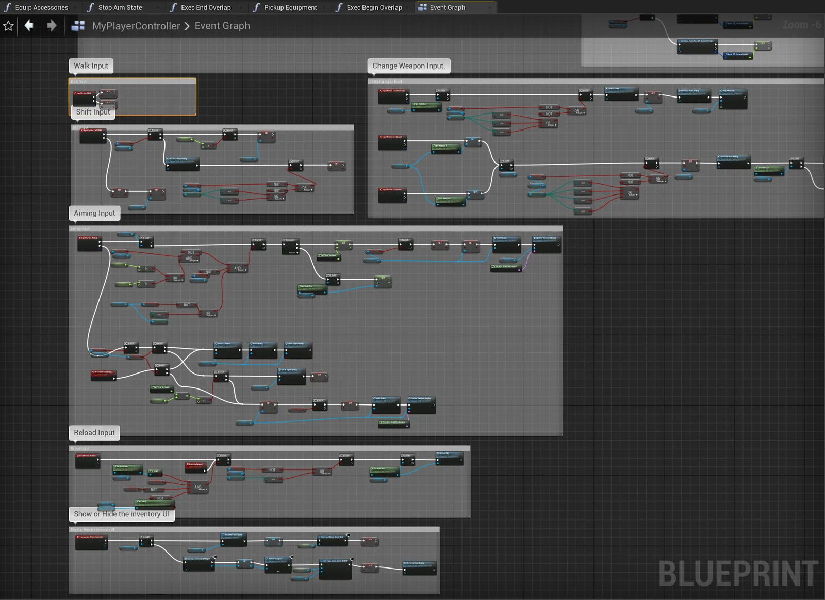Select the Walk Input comment bubble
Image resolution: width=825 pixels, height=600 pixels.
(91, 66)
